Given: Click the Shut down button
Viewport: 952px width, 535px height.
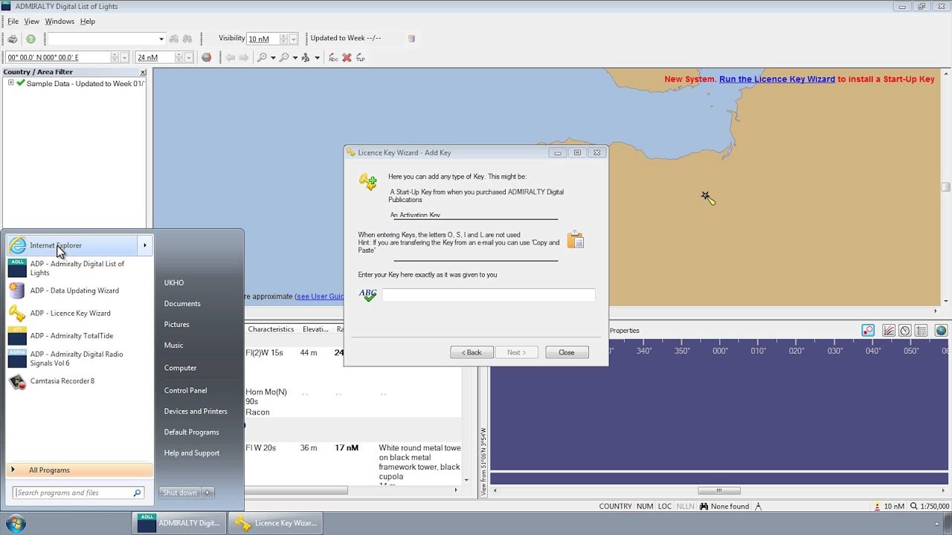Looking at the screenshot, I should 180,493.
